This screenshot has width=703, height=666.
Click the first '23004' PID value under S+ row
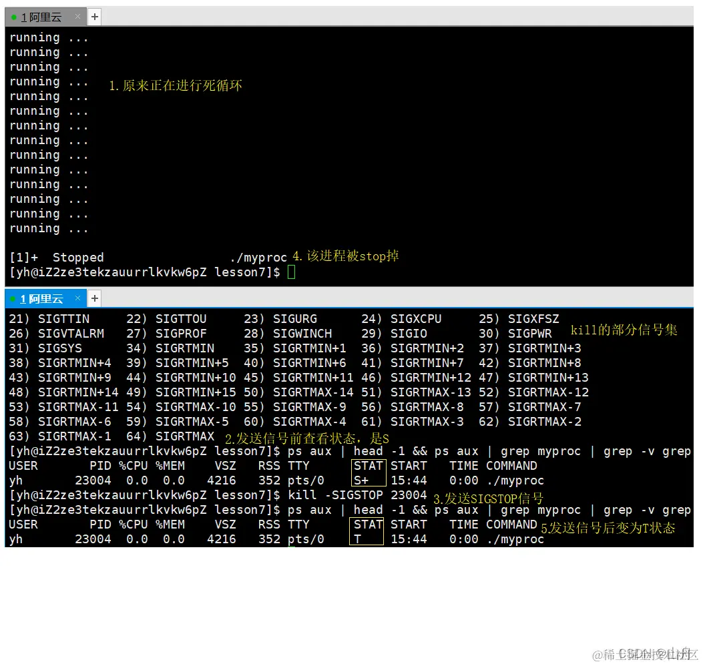(x=93, y=480)
